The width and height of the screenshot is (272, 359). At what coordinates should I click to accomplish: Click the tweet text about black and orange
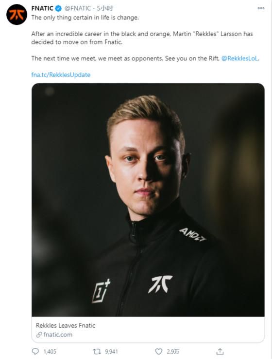(x=142, y=38)
